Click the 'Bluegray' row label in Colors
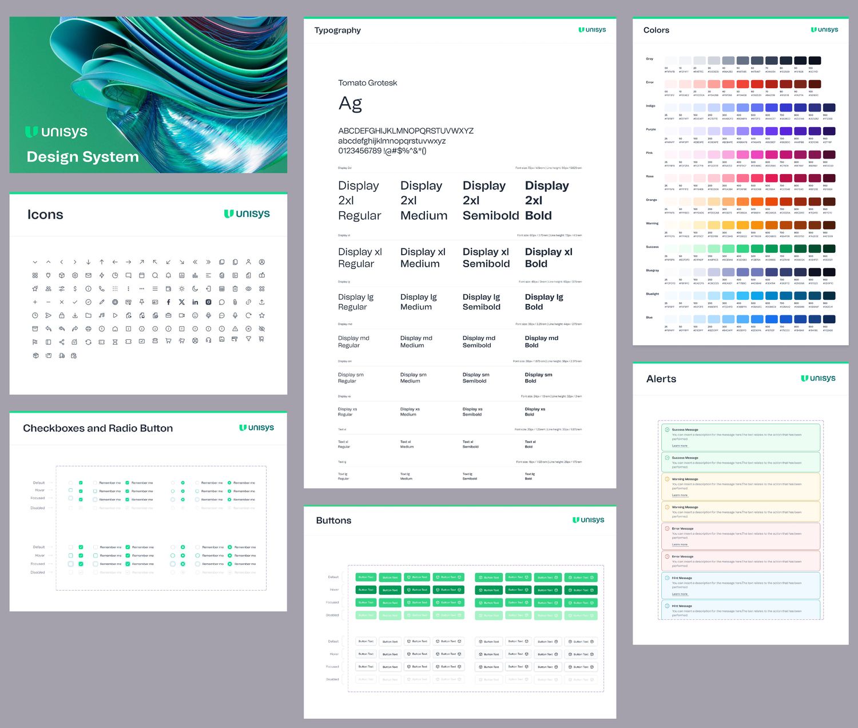858x728 pixels. click(x=652, y=270)
